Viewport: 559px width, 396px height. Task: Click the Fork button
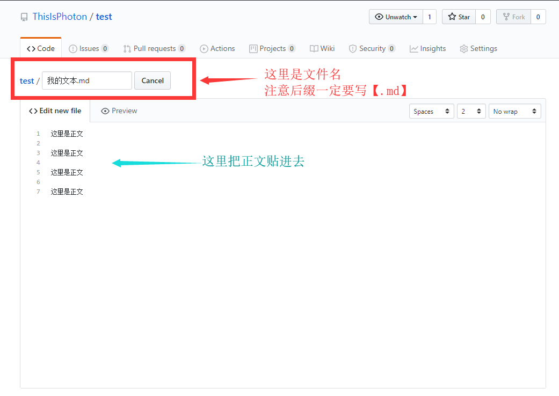click(514, 17)
